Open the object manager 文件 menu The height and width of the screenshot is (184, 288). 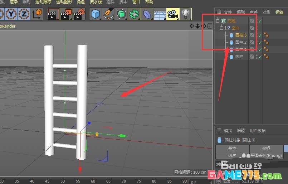coord(228,12)
